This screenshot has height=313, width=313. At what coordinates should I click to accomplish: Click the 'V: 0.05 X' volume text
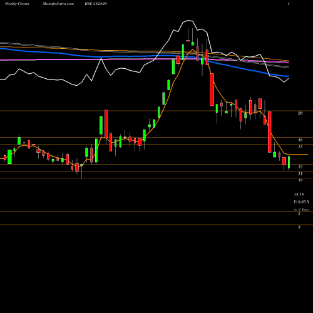(x=302, y=202)
